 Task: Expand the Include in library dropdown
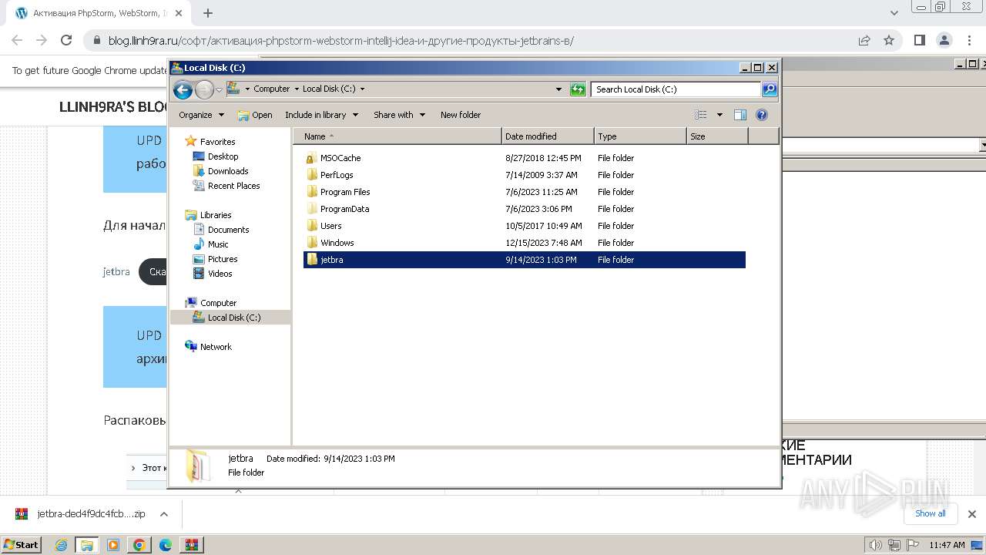click(322, 115)
